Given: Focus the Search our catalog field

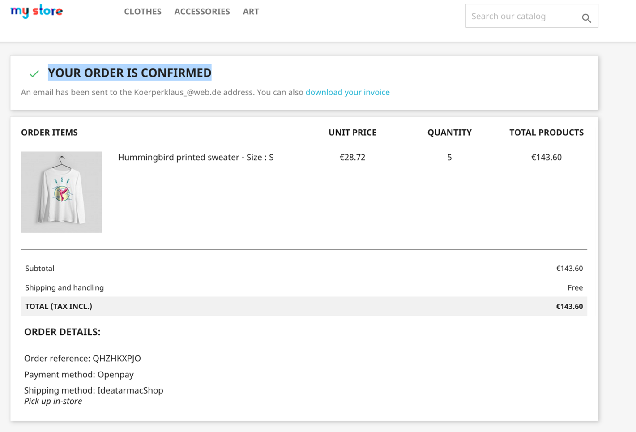Looking at the screenshot, I should pyautogui.click(x=521, y=17).
